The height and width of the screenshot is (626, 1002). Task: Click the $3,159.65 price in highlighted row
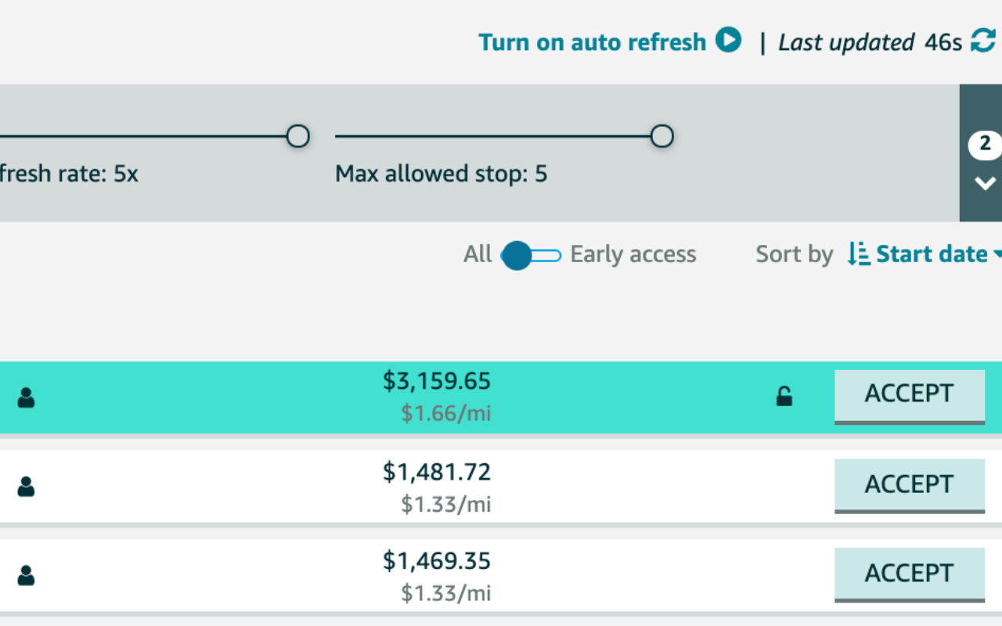click(437, 381)
